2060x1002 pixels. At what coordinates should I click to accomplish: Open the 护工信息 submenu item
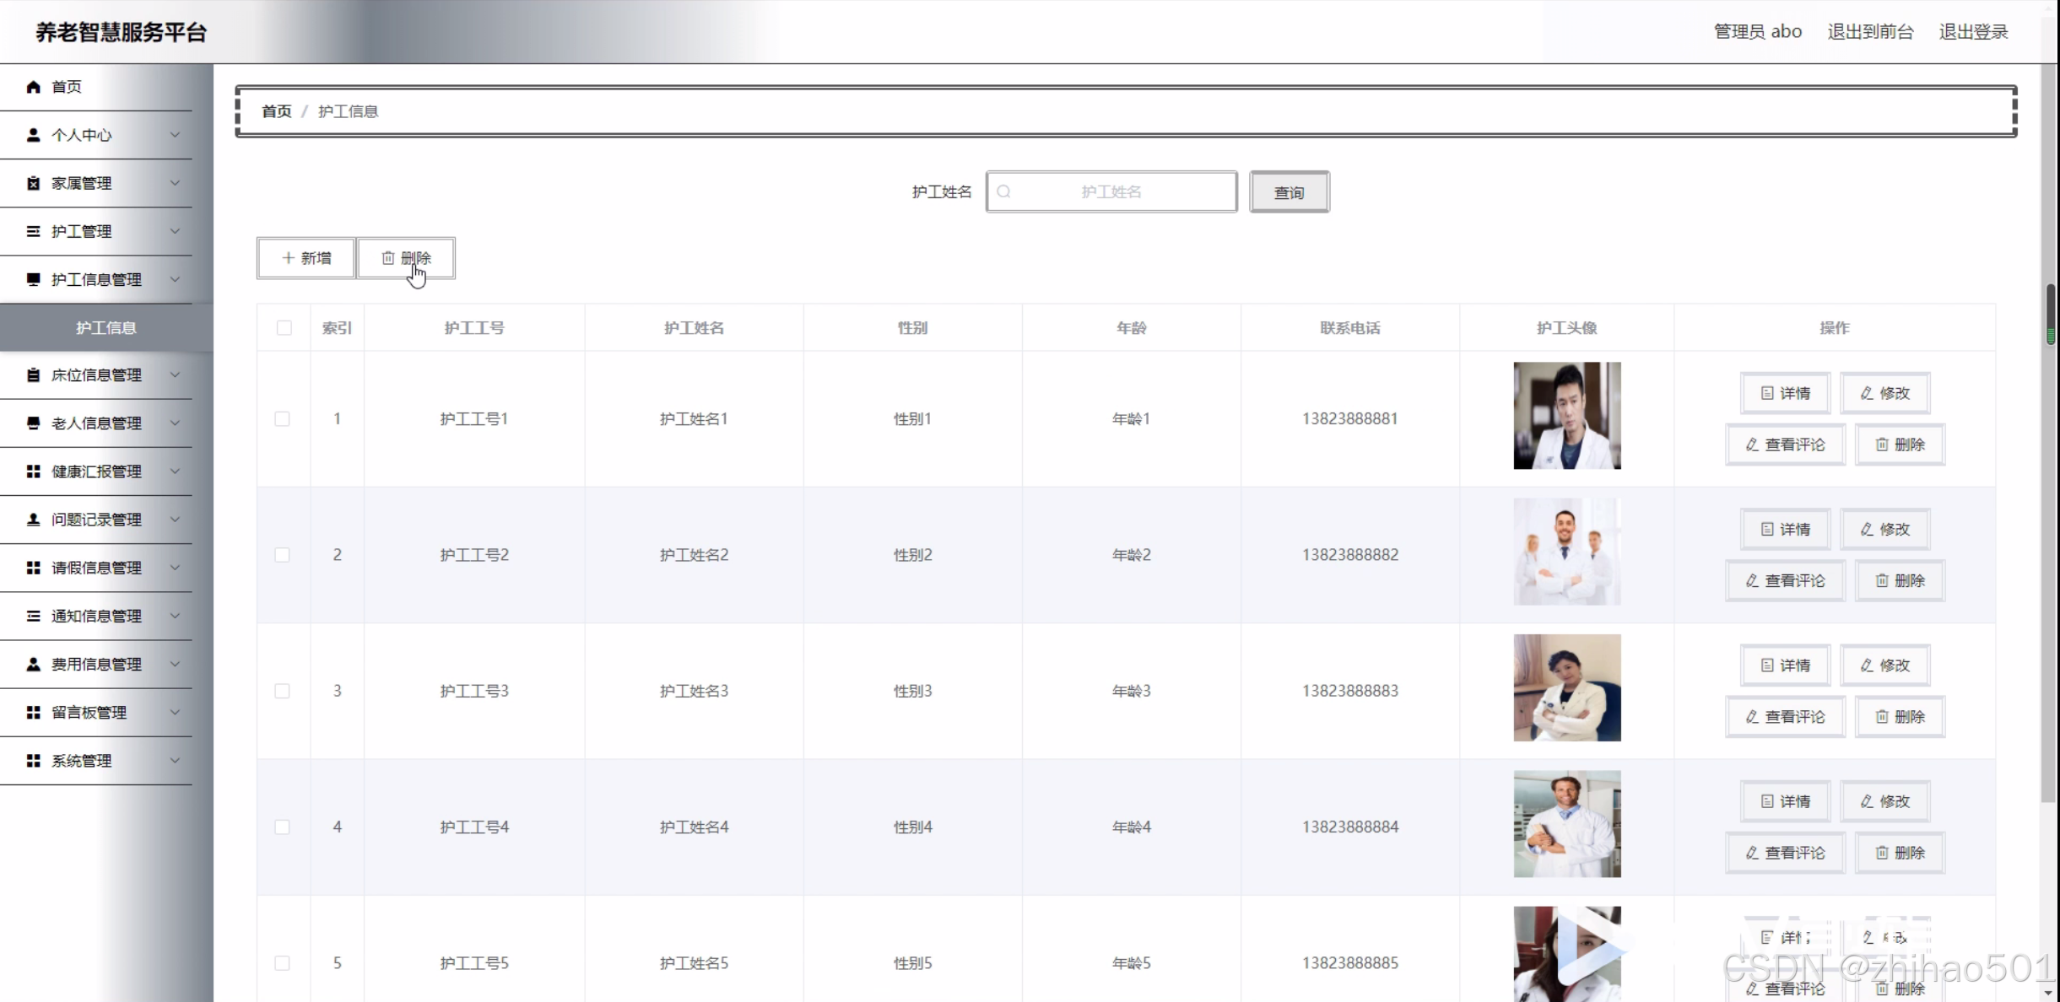click(105, 328)
